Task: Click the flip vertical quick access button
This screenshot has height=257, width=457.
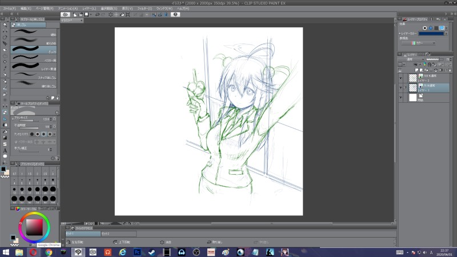Action: 122,242
